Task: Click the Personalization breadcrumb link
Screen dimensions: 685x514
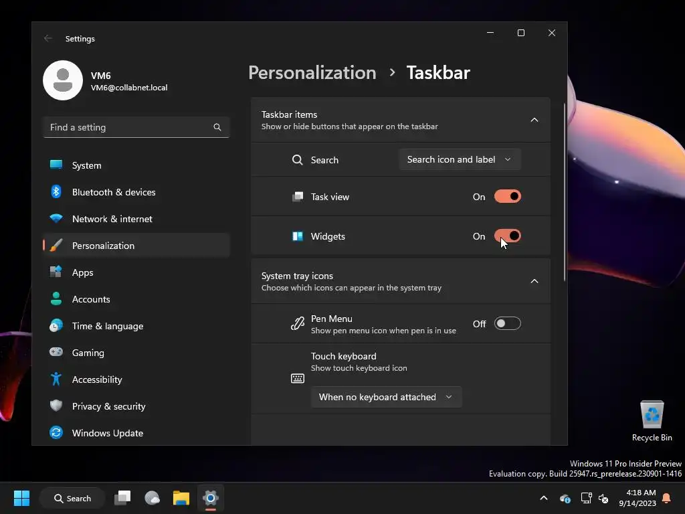Action: tap(312, 72)
